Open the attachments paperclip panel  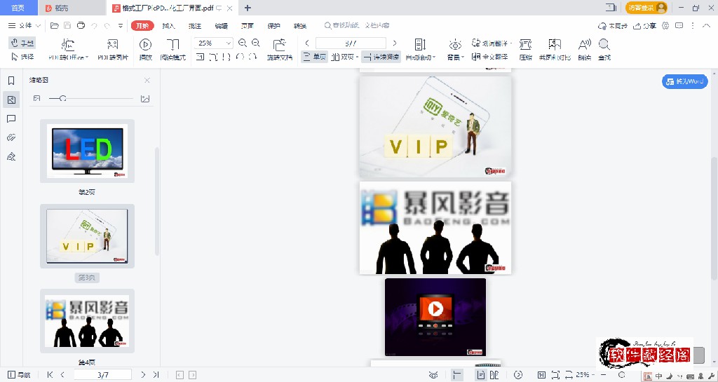click(x=11, y=137)
